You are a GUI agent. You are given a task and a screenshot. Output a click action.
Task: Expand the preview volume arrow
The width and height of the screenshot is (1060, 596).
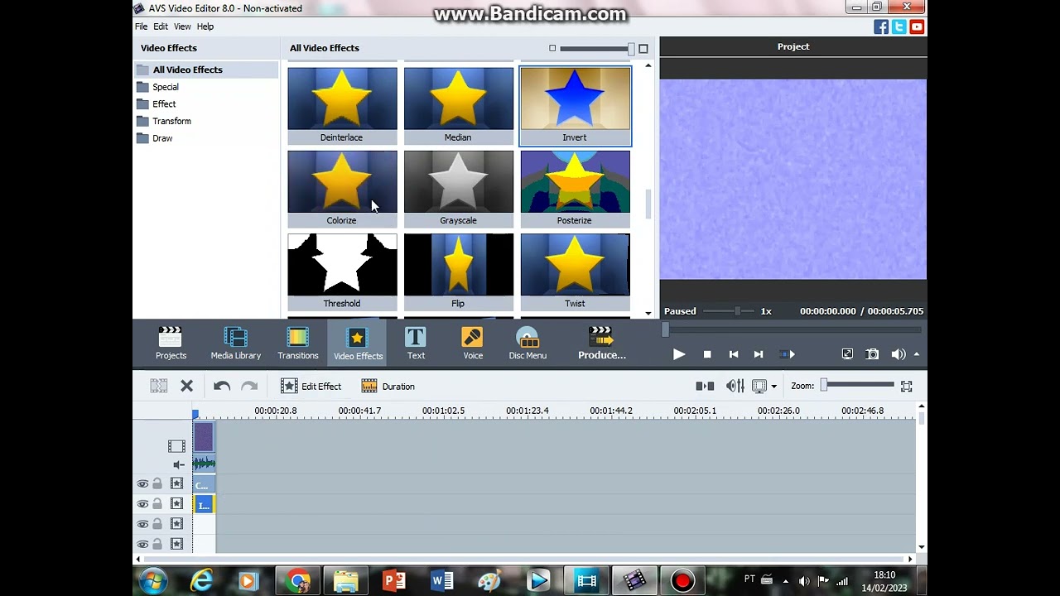[916, 354]
